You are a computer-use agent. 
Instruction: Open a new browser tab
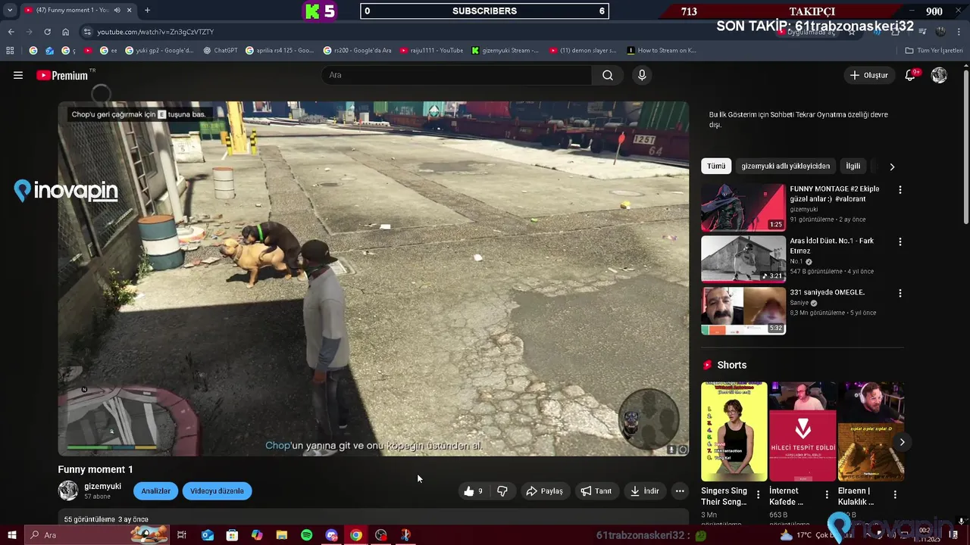147,10
